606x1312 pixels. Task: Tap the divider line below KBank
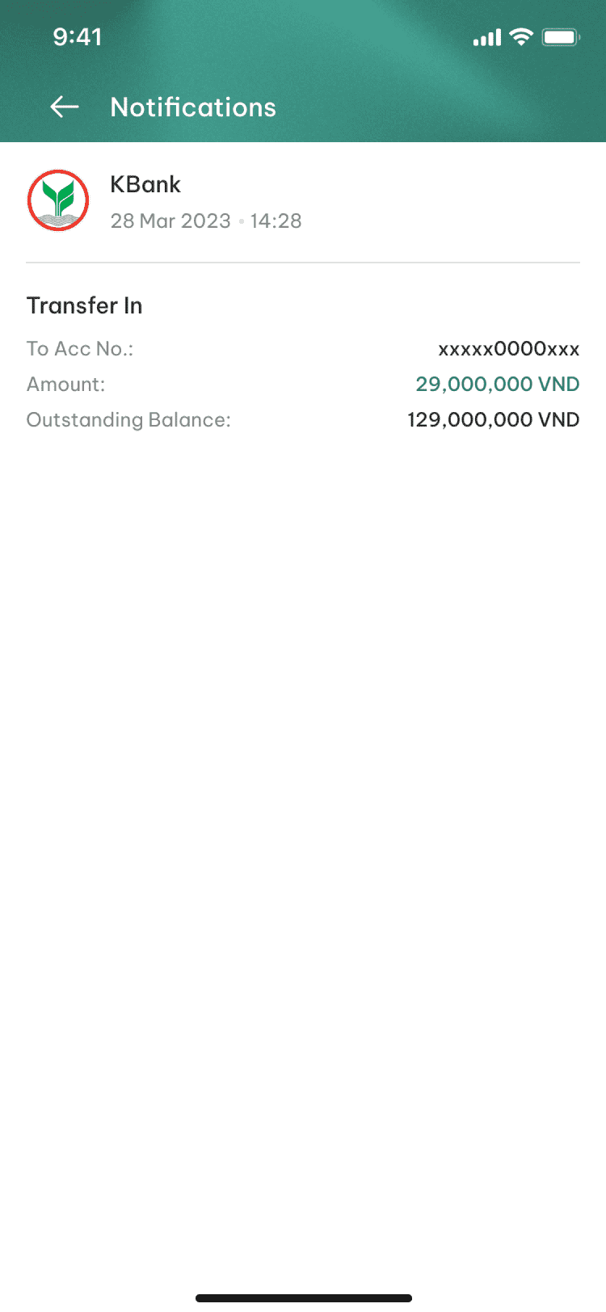[x=303, y=263]
